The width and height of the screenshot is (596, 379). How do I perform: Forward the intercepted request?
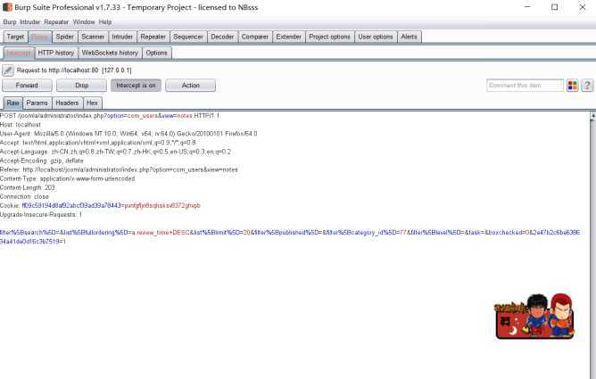pos(27,86)
